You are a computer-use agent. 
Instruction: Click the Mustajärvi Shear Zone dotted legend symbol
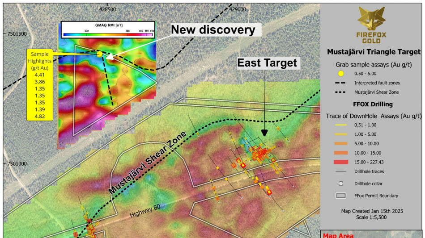coord(341,92)
